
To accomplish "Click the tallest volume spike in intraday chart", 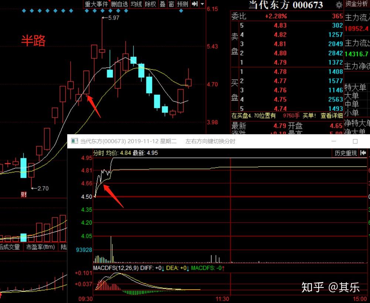I will click(111, 249).
